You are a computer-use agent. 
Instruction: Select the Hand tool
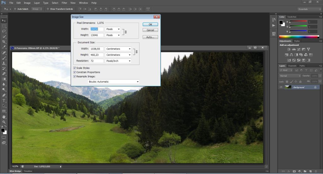(x=4, y=117)
